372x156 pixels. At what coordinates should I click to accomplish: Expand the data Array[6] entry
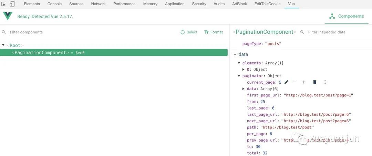(244, 89)
